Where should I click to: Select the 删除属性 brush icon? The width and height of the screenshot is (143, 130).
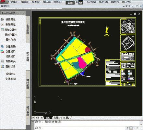click(2, 24)
